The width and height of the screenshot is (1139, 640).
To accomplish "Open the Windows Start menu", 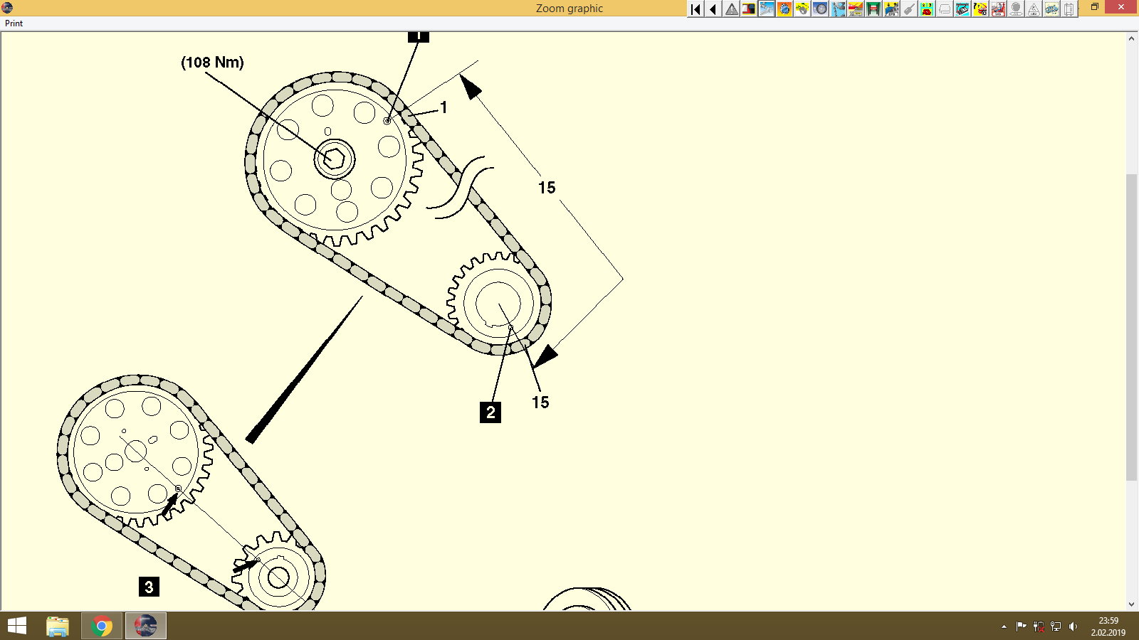I will pyautogui.click(x=16, y=626).
